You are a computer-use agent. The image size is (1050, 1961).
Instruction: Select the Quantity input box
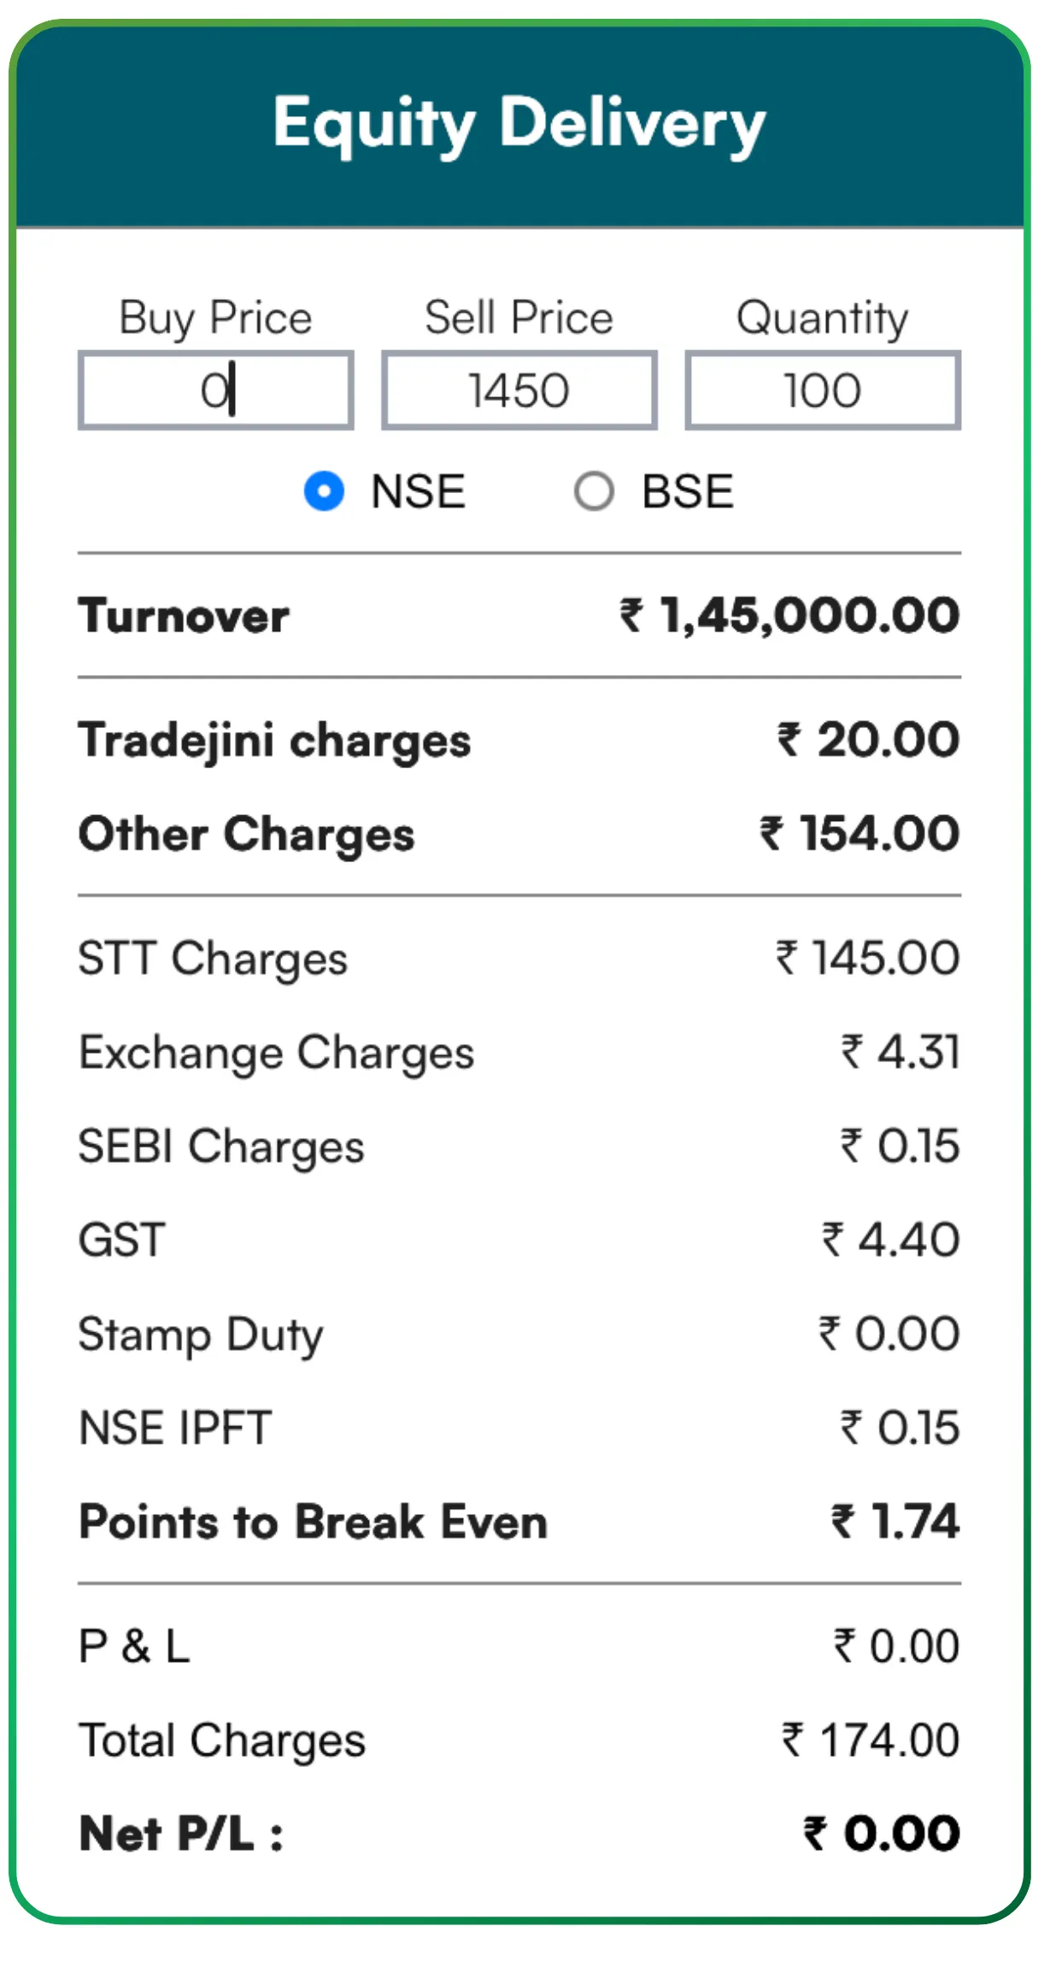[x=822, y=390]
